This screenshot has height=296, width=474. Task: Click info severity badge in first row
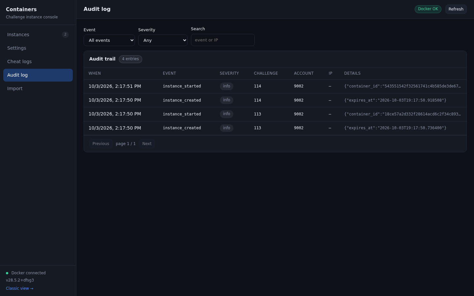[x=226, y=86]
